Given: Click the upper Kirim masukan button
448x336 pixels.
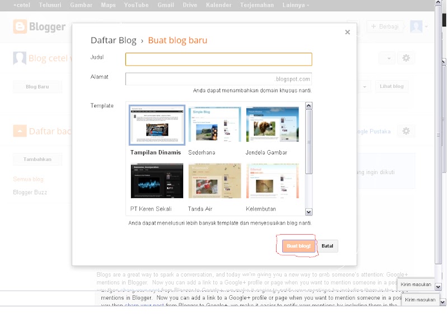Looking at the screenshot, I should (416, 284).
